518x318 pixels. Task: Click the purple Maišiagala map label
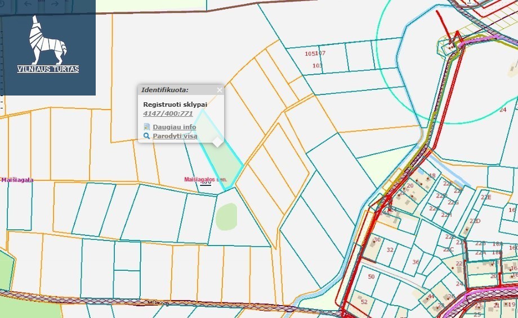[17, 180]
